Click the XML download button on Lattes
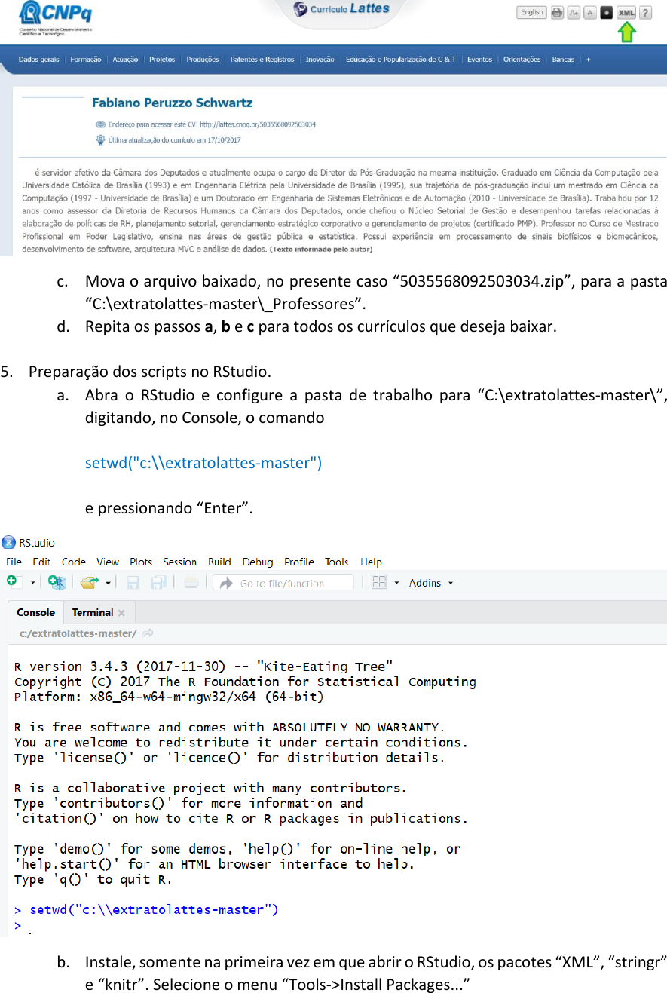The height and width of the screenshot is (993, 667). (x=626, y=13)
